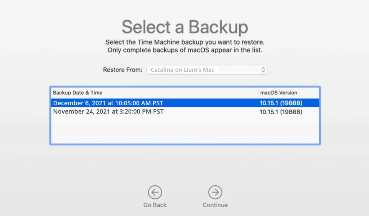Click the "Select a Backup" heading
The width and height of the screenshot is (369, 216).
click(184, 27)
